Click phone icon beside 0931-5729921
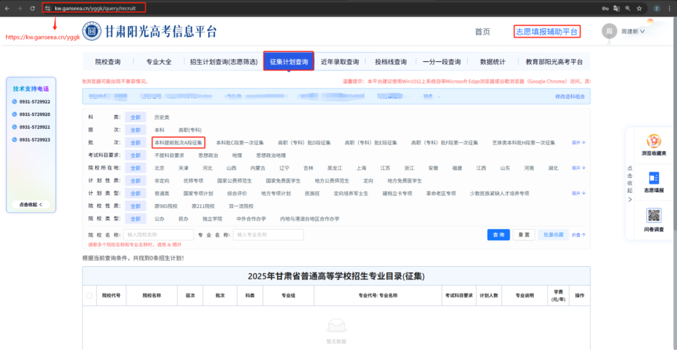 point(14,127)
